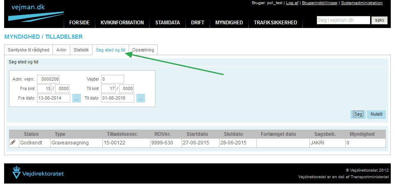Open the Fra dato date picker
406x193 pixels.
tap(76, 98)
